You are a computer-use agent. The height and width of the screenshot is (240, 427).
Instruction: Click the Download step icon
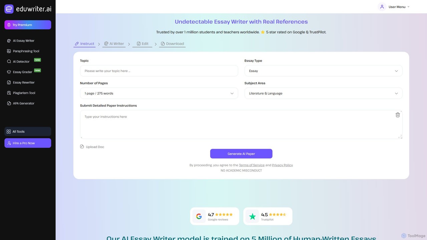point(163,44)
